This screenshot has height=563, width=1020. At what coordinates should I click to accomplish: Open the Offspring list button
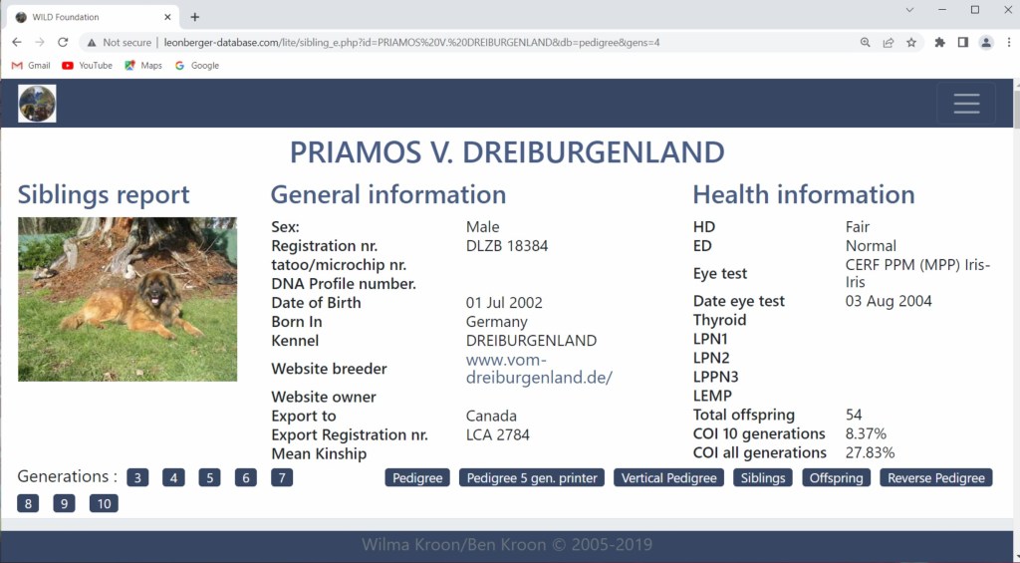[836, 477]
